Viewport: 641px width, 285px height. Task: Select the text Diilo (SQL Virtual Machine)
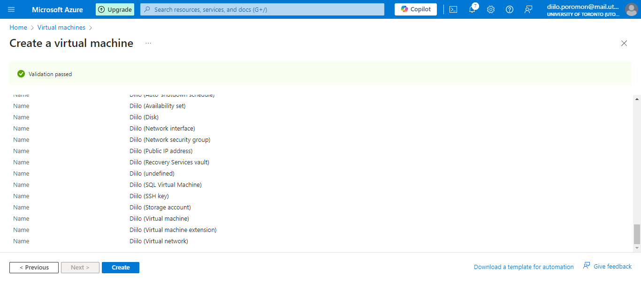(166, 185)
